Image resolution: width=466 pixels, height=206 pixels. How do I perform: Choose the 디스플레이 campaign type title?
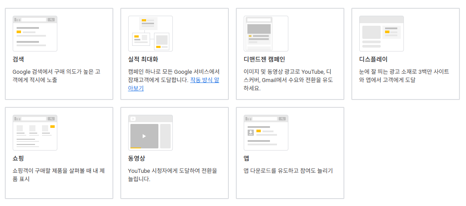[x=373, y=59]
